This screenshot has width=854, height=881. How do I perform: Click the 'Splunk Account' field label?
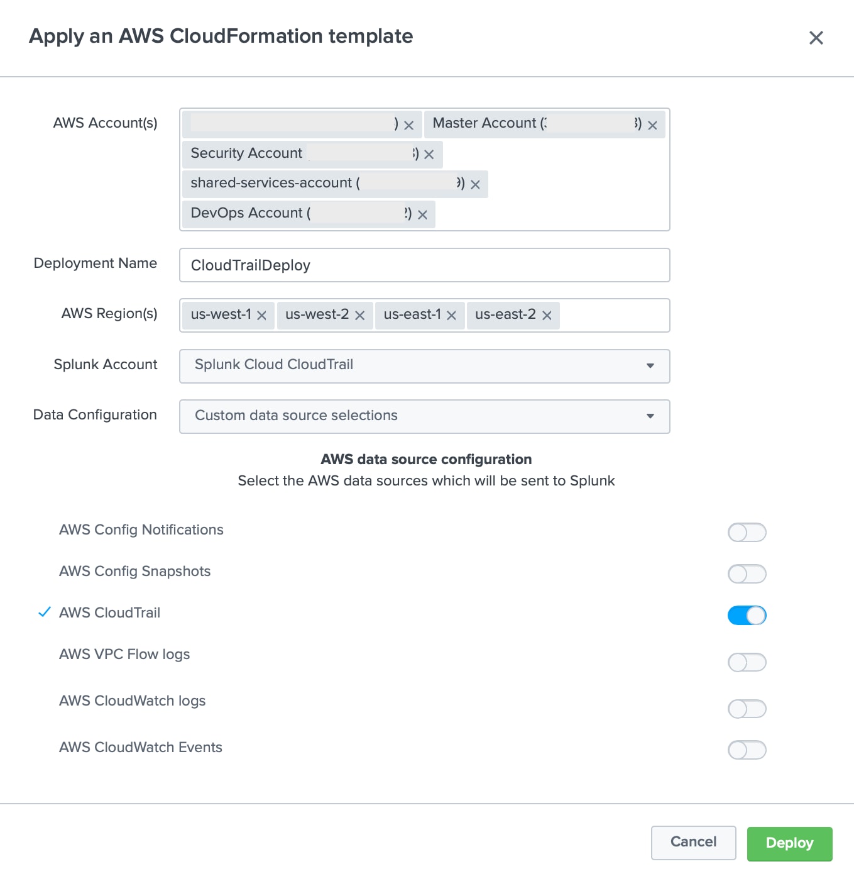106,364
